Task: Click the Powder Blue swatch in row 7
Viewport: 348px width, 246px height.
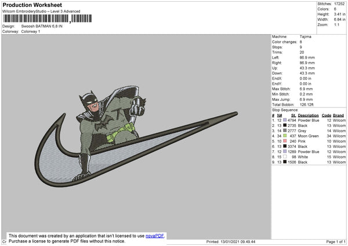Action: pyautogui.click(x=285, y=151)
